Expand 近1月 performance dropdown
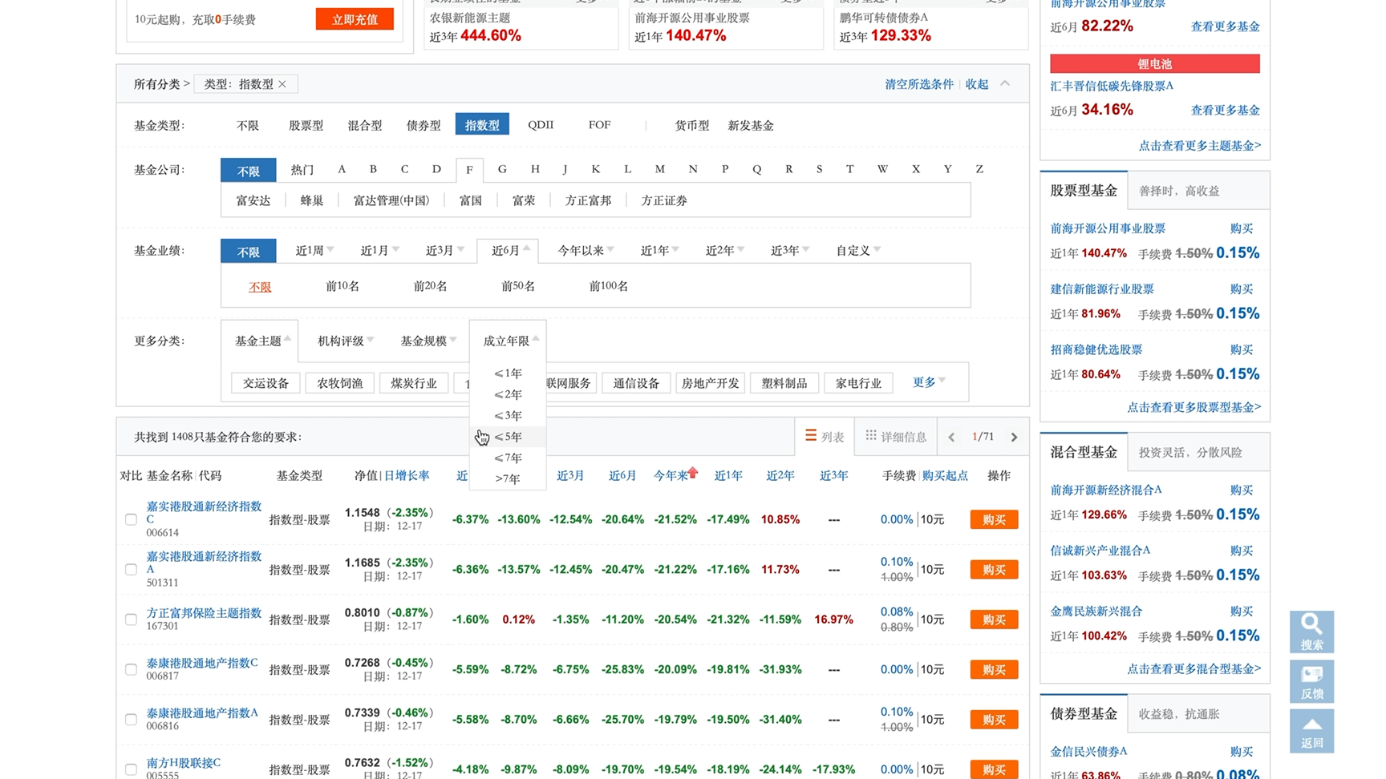 (x=379, y=251)
